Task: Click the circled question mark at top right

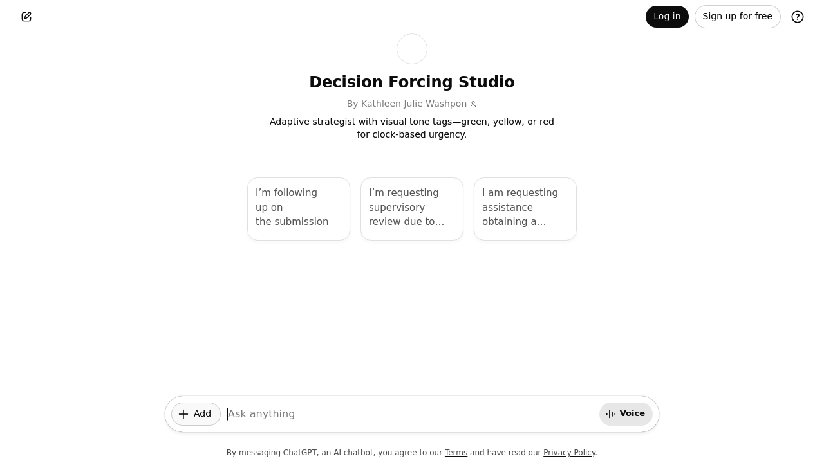Action: click(x=798, y=16)
